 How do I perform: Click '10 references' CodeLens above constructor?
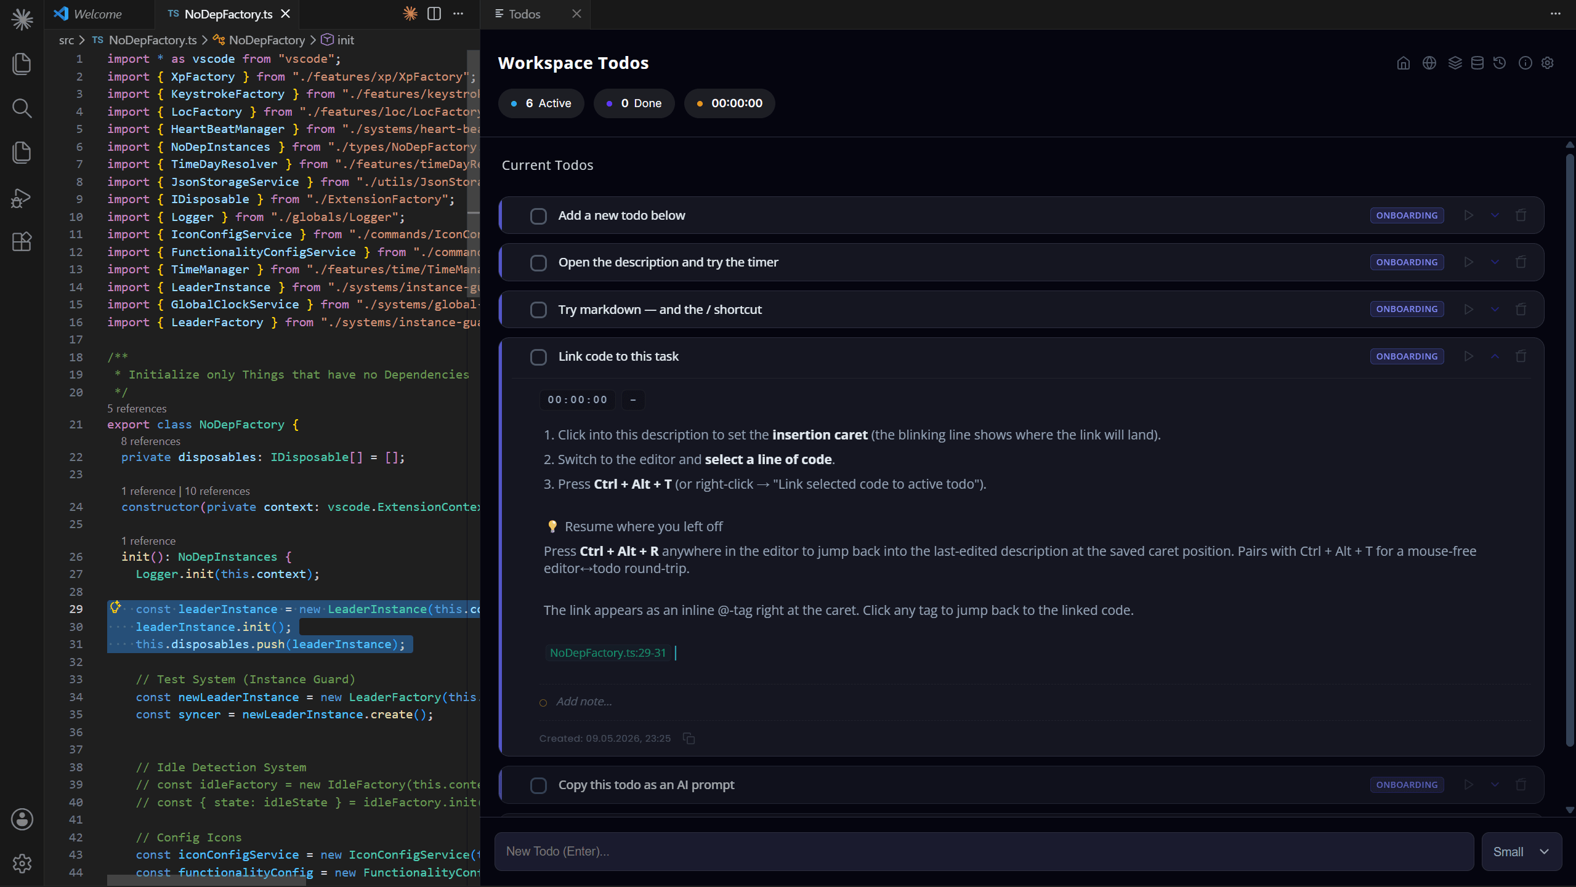[x=217, y=491]
